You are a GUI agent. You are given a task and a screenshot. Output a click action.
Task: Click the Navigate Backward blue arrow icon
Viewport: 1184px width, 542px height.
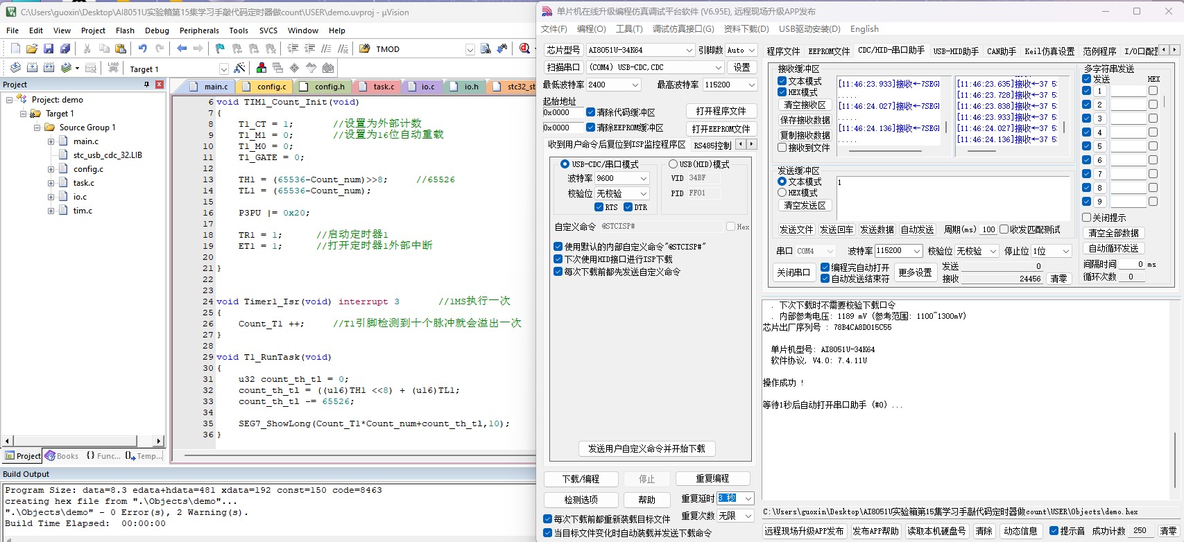click(x=182, y=49)
